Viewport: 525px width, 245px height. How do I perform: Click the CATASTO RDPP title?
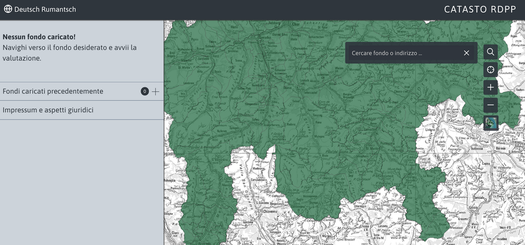point(480,9)
